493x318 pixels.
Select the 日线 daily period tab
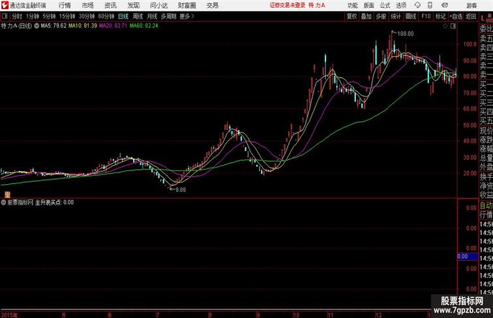pos(123,16)
